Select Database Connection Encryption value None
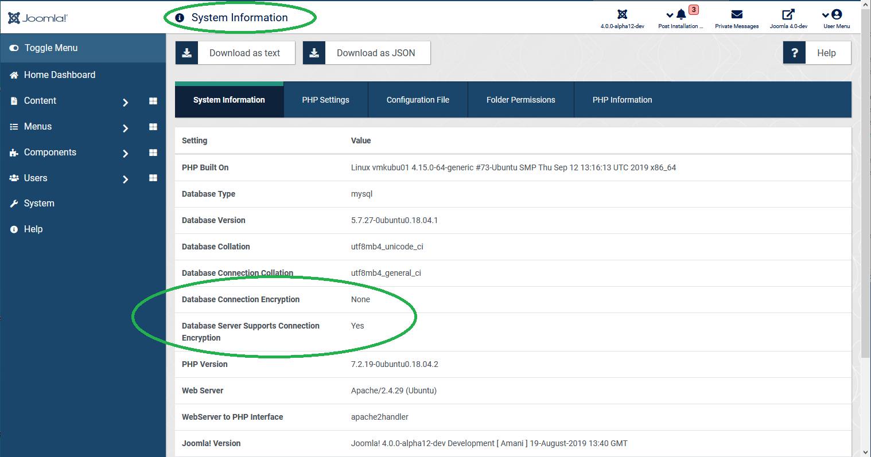 360,299
